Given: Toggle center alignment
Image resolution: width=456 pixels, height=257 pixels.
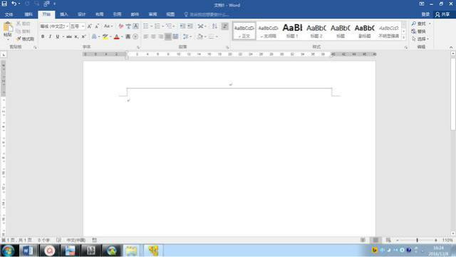Looking at the screenshot, I should pos(153,36).
